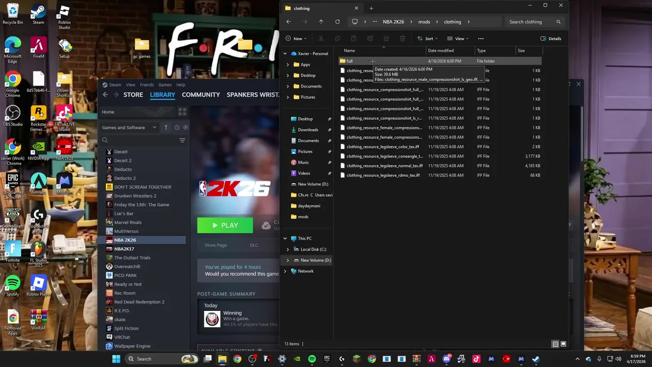Select NBA2K17 in Steam library
Screen dimensions: 652x367
(124, 249)
